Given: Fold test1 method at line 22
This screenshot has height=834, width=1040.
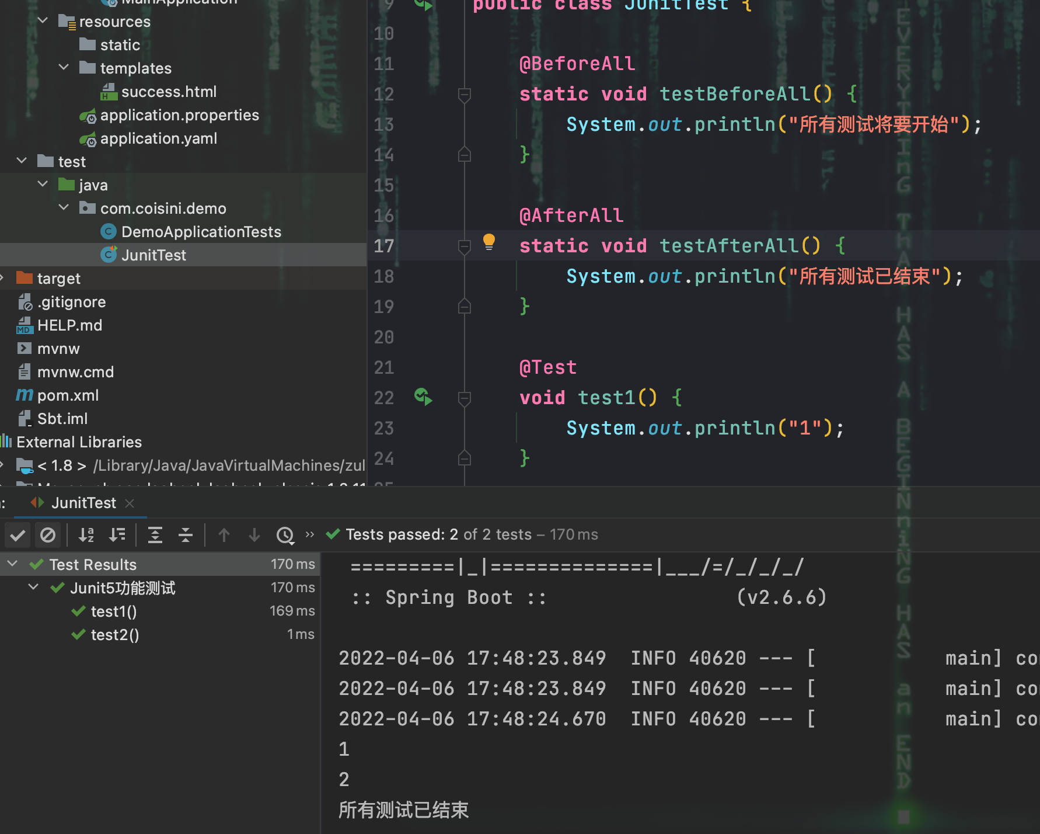Looking at the screenshot, I should point(465,398).
